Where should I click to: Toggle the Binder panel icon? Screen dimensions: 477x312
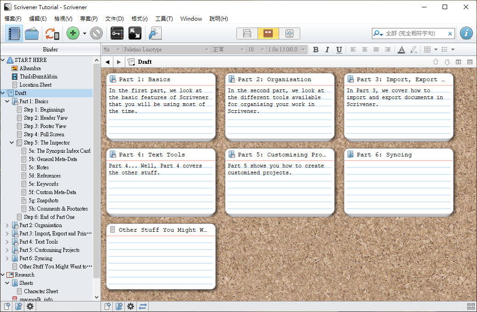(x=15, y=33)
